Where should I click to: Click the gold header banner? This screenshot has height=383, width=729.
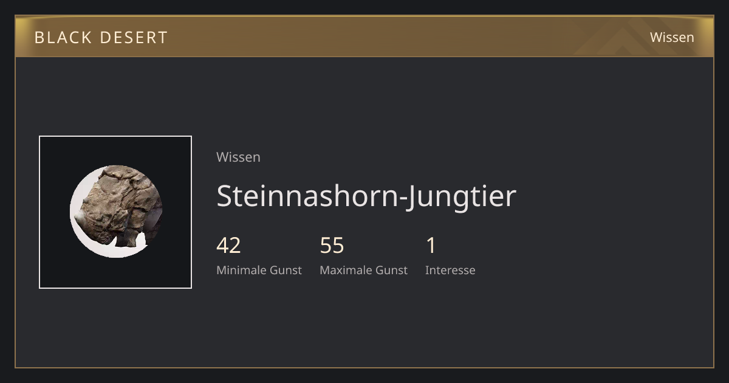(364, 36)
